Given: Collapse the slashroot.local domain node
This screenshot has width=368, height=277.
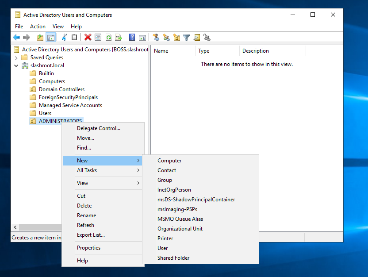Looking at the screenshot, I should point(16,65).
